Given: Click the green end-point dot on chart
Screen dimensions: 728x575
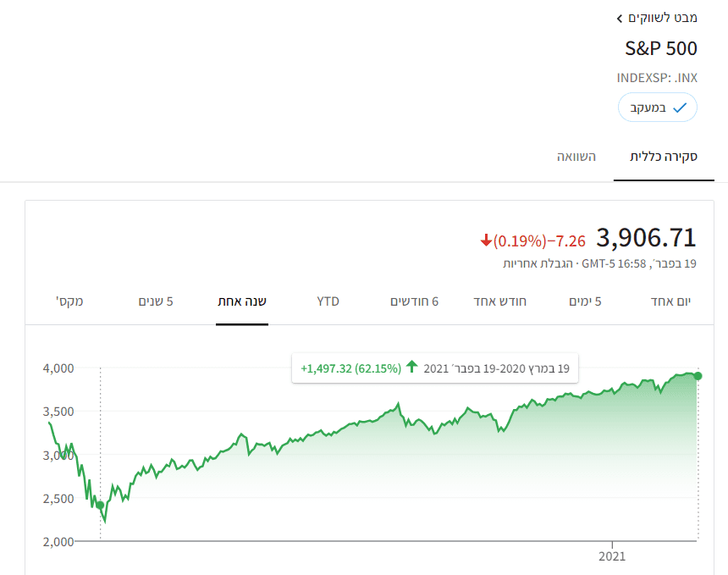Looking at the screenshot, I should (x=698, y=376).
